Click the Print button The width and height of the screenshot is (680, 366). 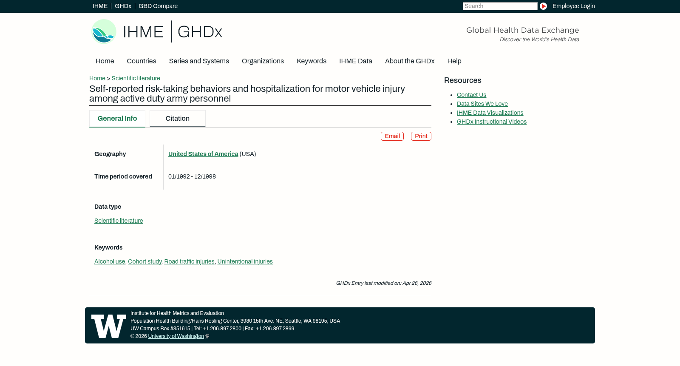point(421,136)
